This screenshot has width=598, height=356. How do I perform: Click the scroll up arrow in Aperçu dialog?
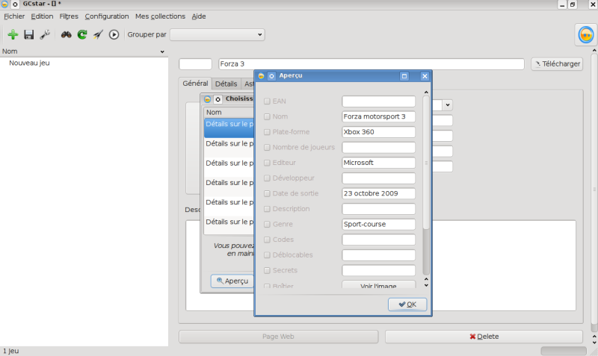pyautogui.click(x=426, y=92)
